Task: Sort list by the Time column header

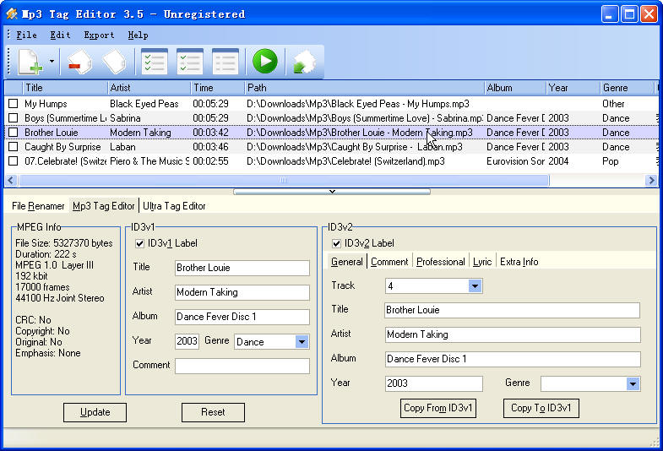Action: (218, 88)
